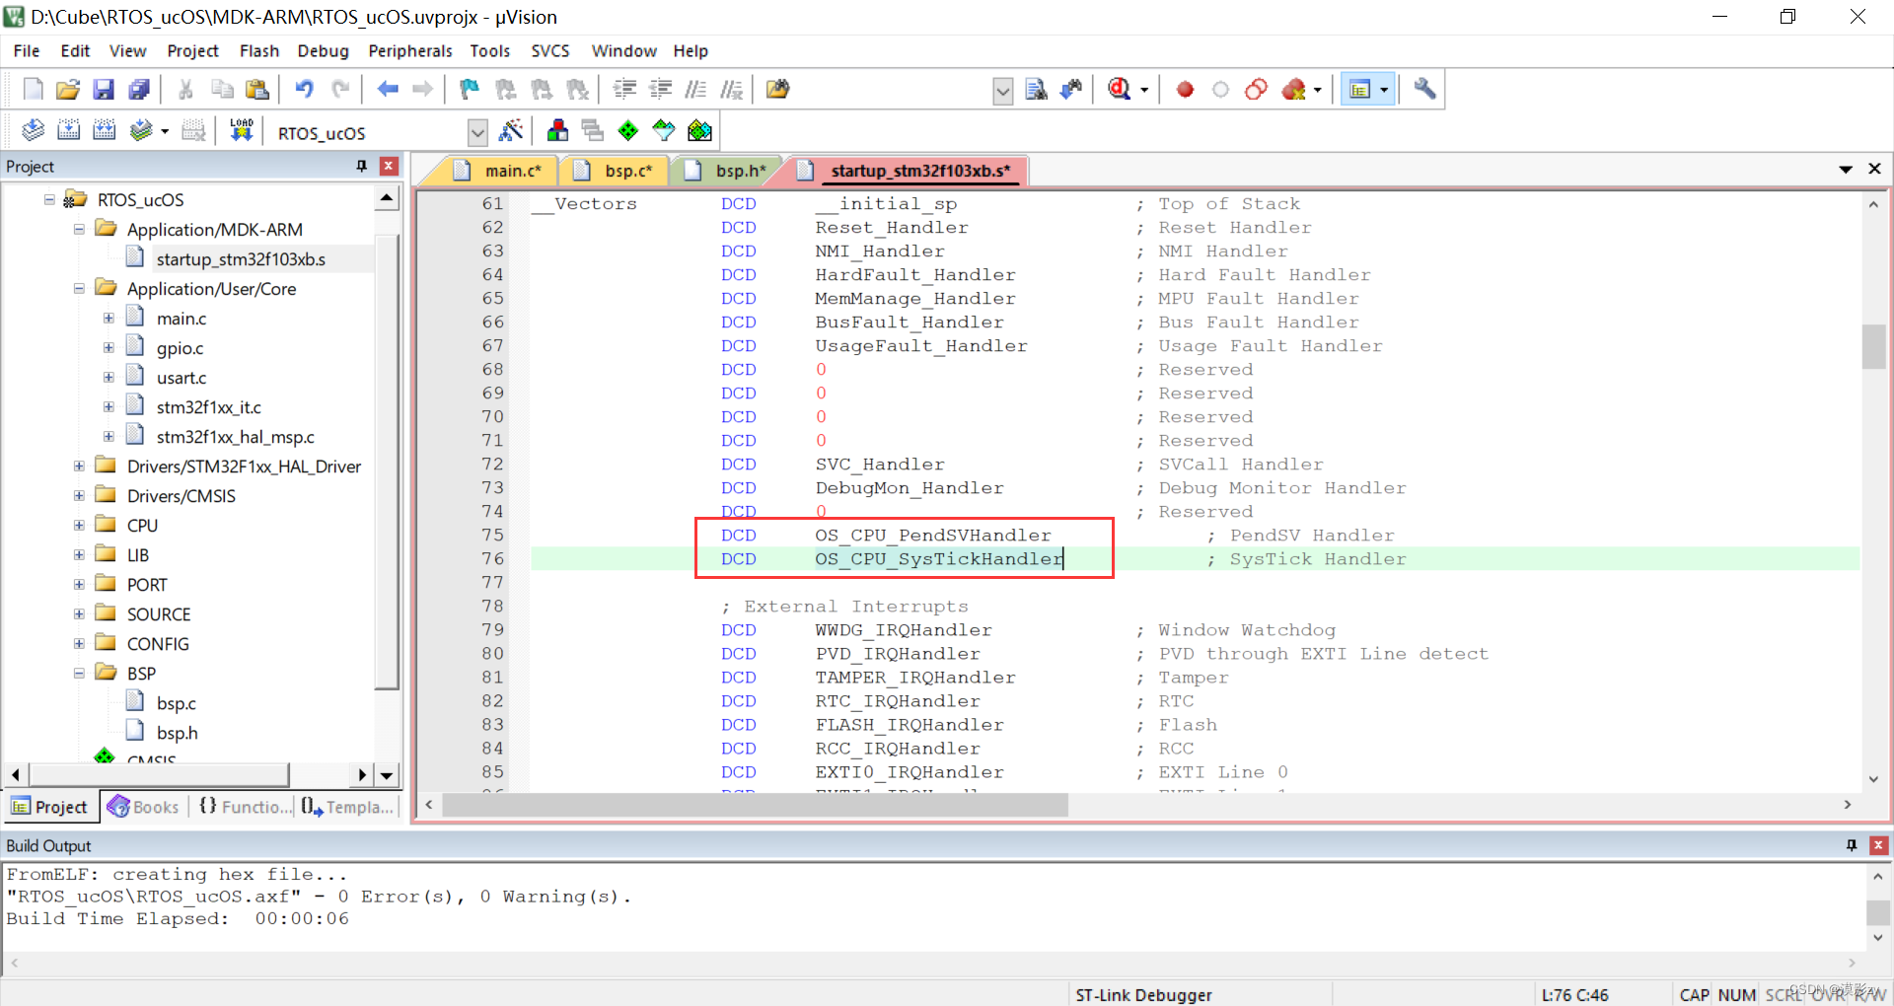Viewport: 1894px width, 1006px height.
Task: Open the Debug menu
Action: 323,51
